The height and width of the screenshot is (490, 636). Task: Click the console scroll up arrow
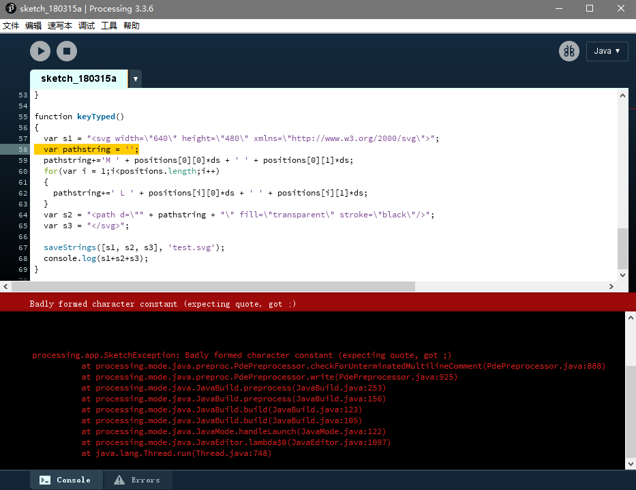coord(631,318)
